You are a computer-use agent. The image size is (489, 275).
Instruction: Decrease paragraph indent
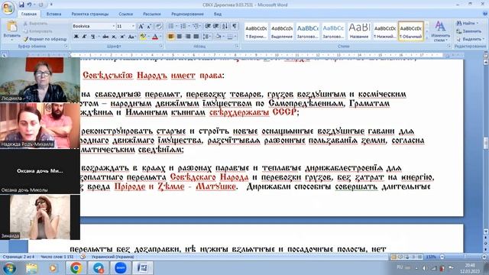[208, 26]
